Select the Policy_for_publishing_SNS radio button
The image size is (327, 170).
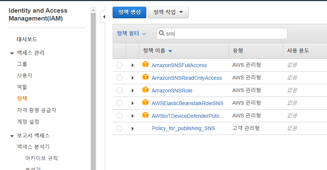pos(119,128)
